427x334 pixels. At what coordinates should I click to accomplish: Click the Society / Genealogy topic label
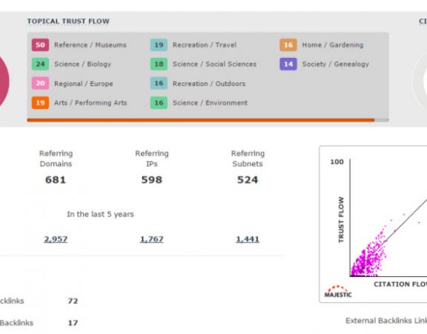point(335,64)
